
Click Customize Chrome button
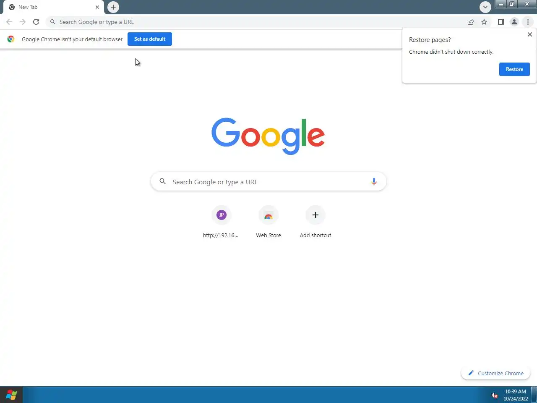click(495, 373)
